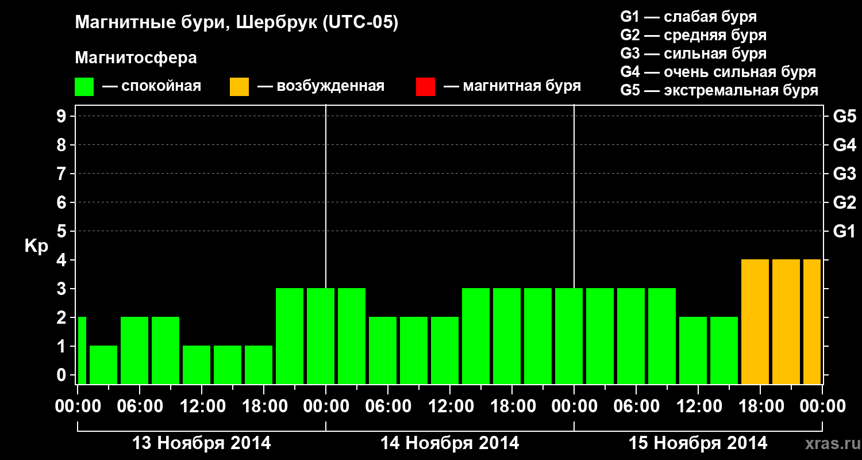The width and height of the screenshot is (862, 460).
Task: Click the legend text '— магнитная буря'
Action: click(512, 86)
